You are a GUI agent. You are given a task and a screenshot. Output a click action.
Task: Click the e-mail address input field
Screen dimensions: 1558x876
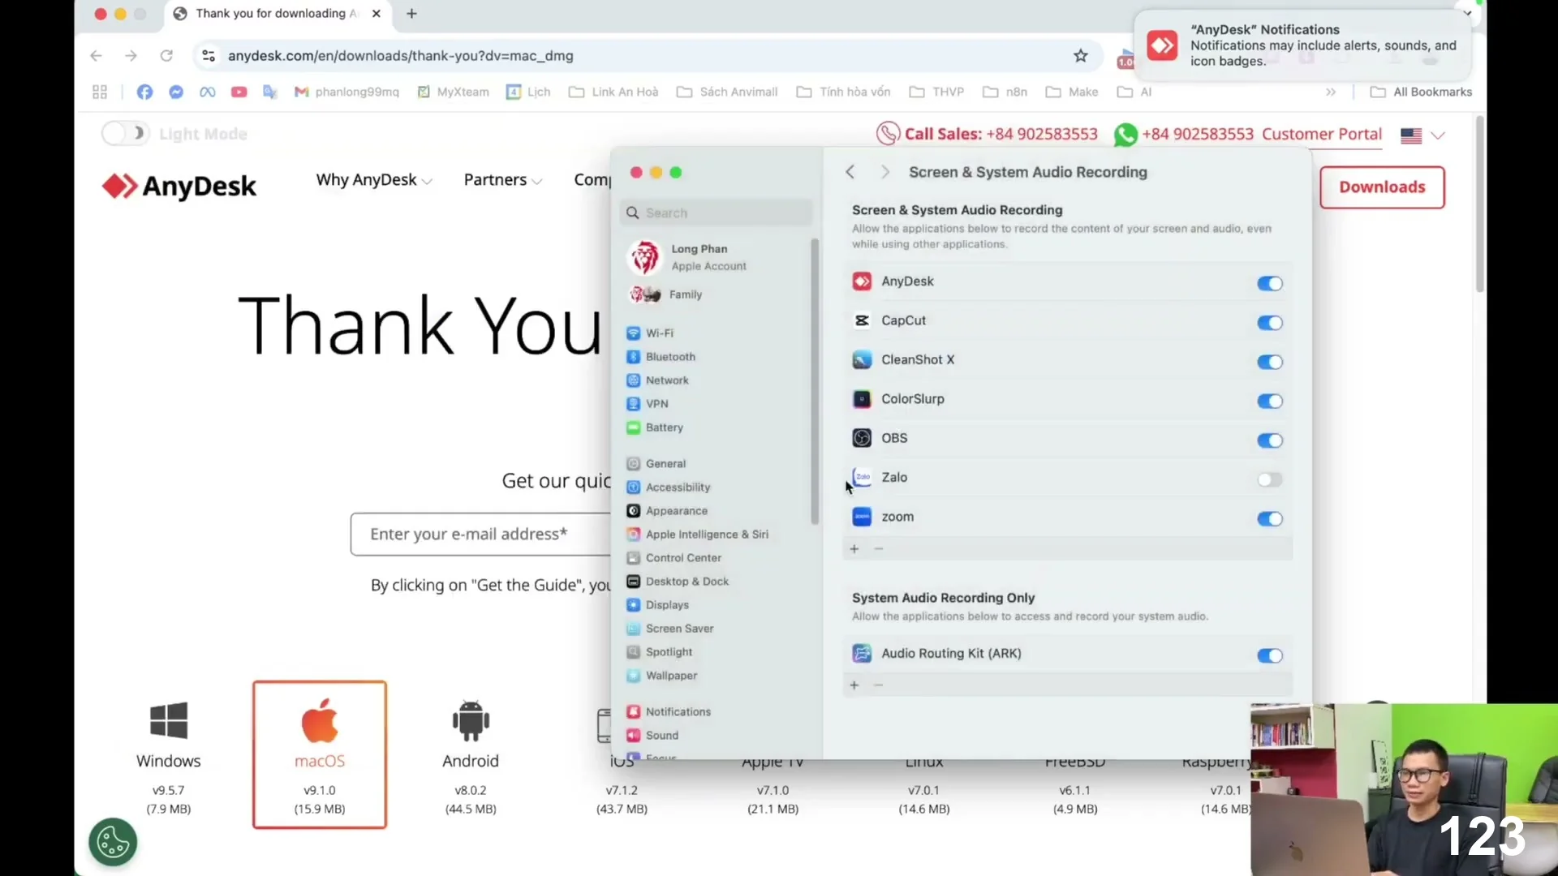480,535
